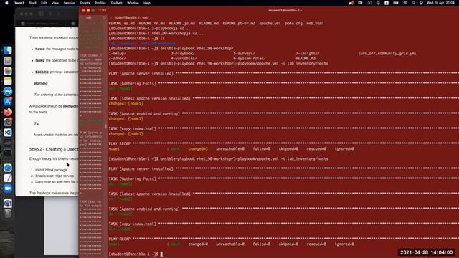Click 'Enable/start httpd service' list item
459x258 pixels.
coord(55,176)
